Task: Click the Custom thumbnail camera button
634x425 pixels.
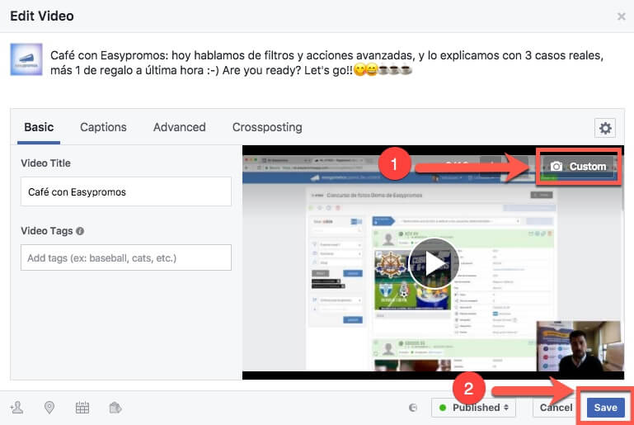Action: click(x=579, y=167)
